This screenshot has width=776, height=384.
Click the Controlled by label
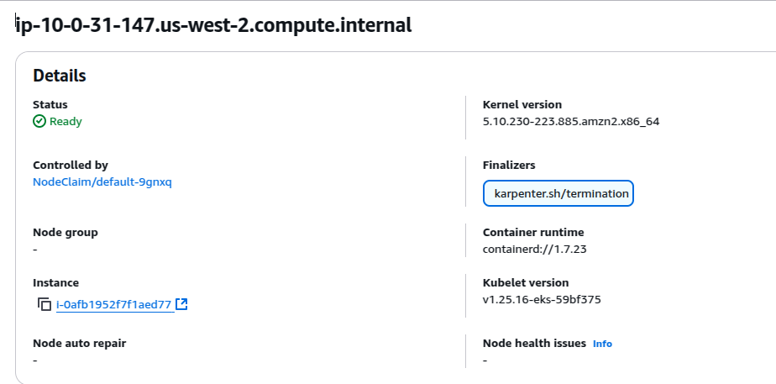(x=71, y=166)
